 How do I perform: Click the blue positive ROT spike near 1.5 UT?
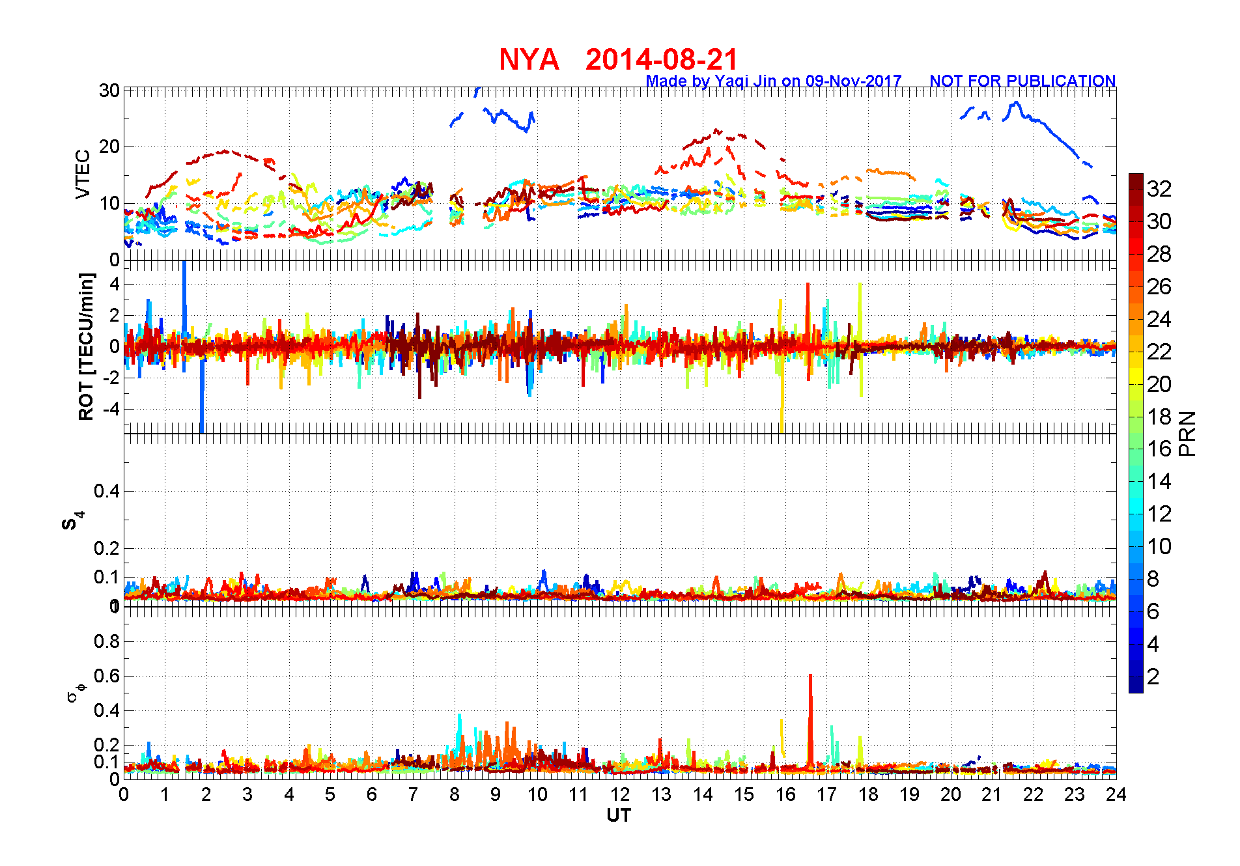[184, 300]
